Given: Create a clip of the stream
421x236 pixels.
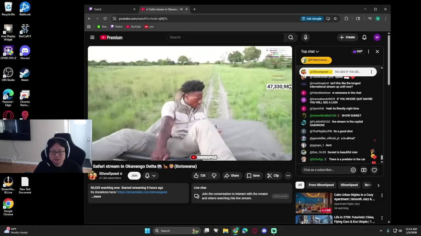Looking at the screenshot, I should [x=273, y=176].
